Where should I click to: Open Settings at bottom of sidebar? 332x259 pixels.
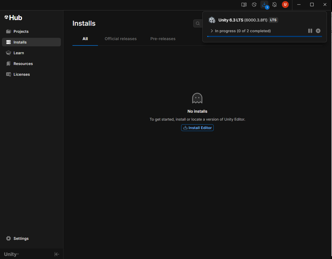click(x=31, y=238)
